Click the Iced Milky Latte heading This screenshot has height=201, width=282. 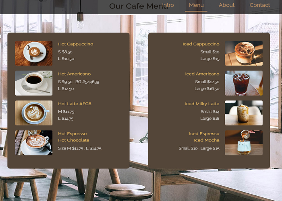click(x=202, y=104)
